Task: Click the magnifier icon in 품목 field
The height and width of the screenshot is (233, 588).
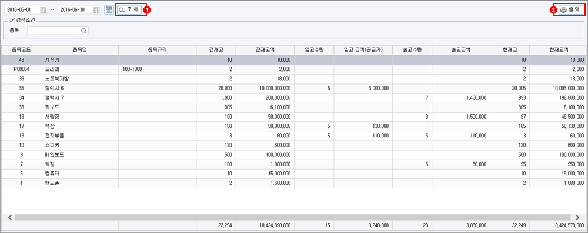Action: pyautogui.click(x=84, y=31)
